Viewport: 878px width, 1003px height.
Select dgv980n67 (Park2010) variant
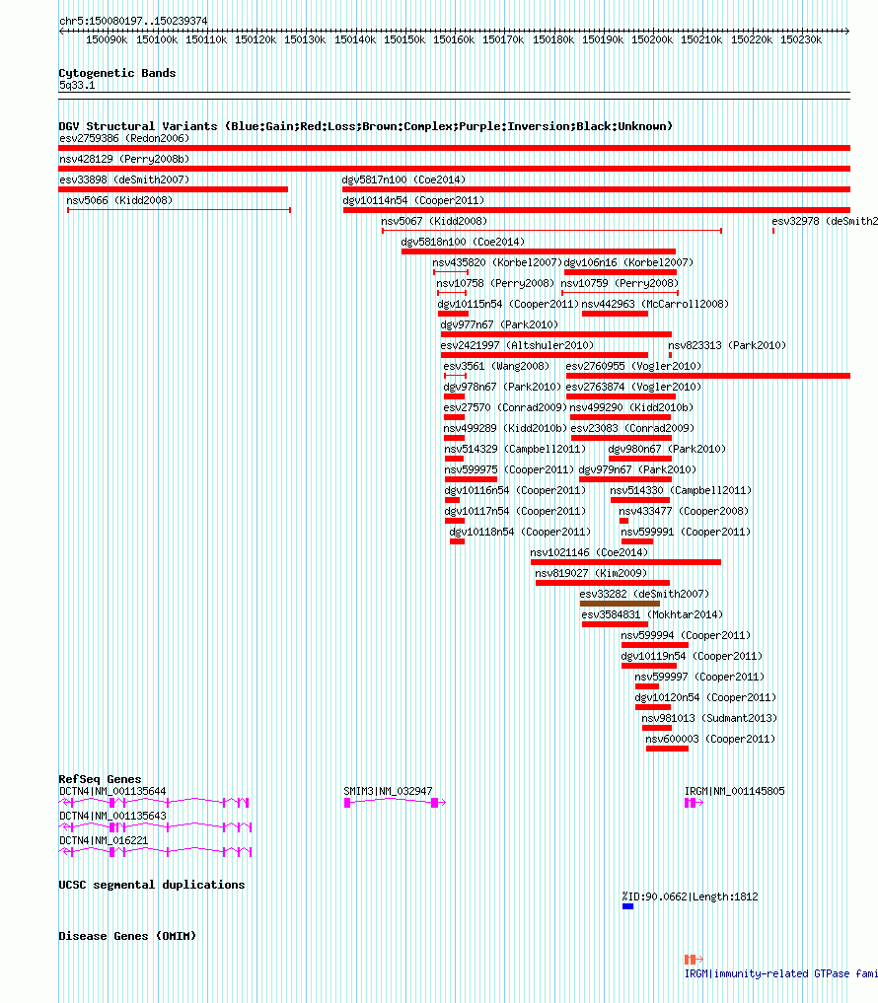667,449
